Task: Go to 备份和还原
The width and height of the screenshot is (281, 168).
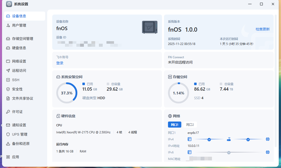Action: click(21, 144)
